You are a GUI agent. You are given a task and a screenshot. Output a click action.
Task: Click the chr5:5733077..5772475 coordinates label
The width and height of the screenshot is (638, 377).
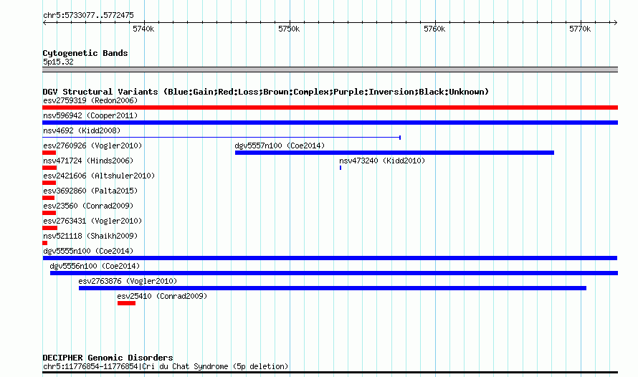88,15
